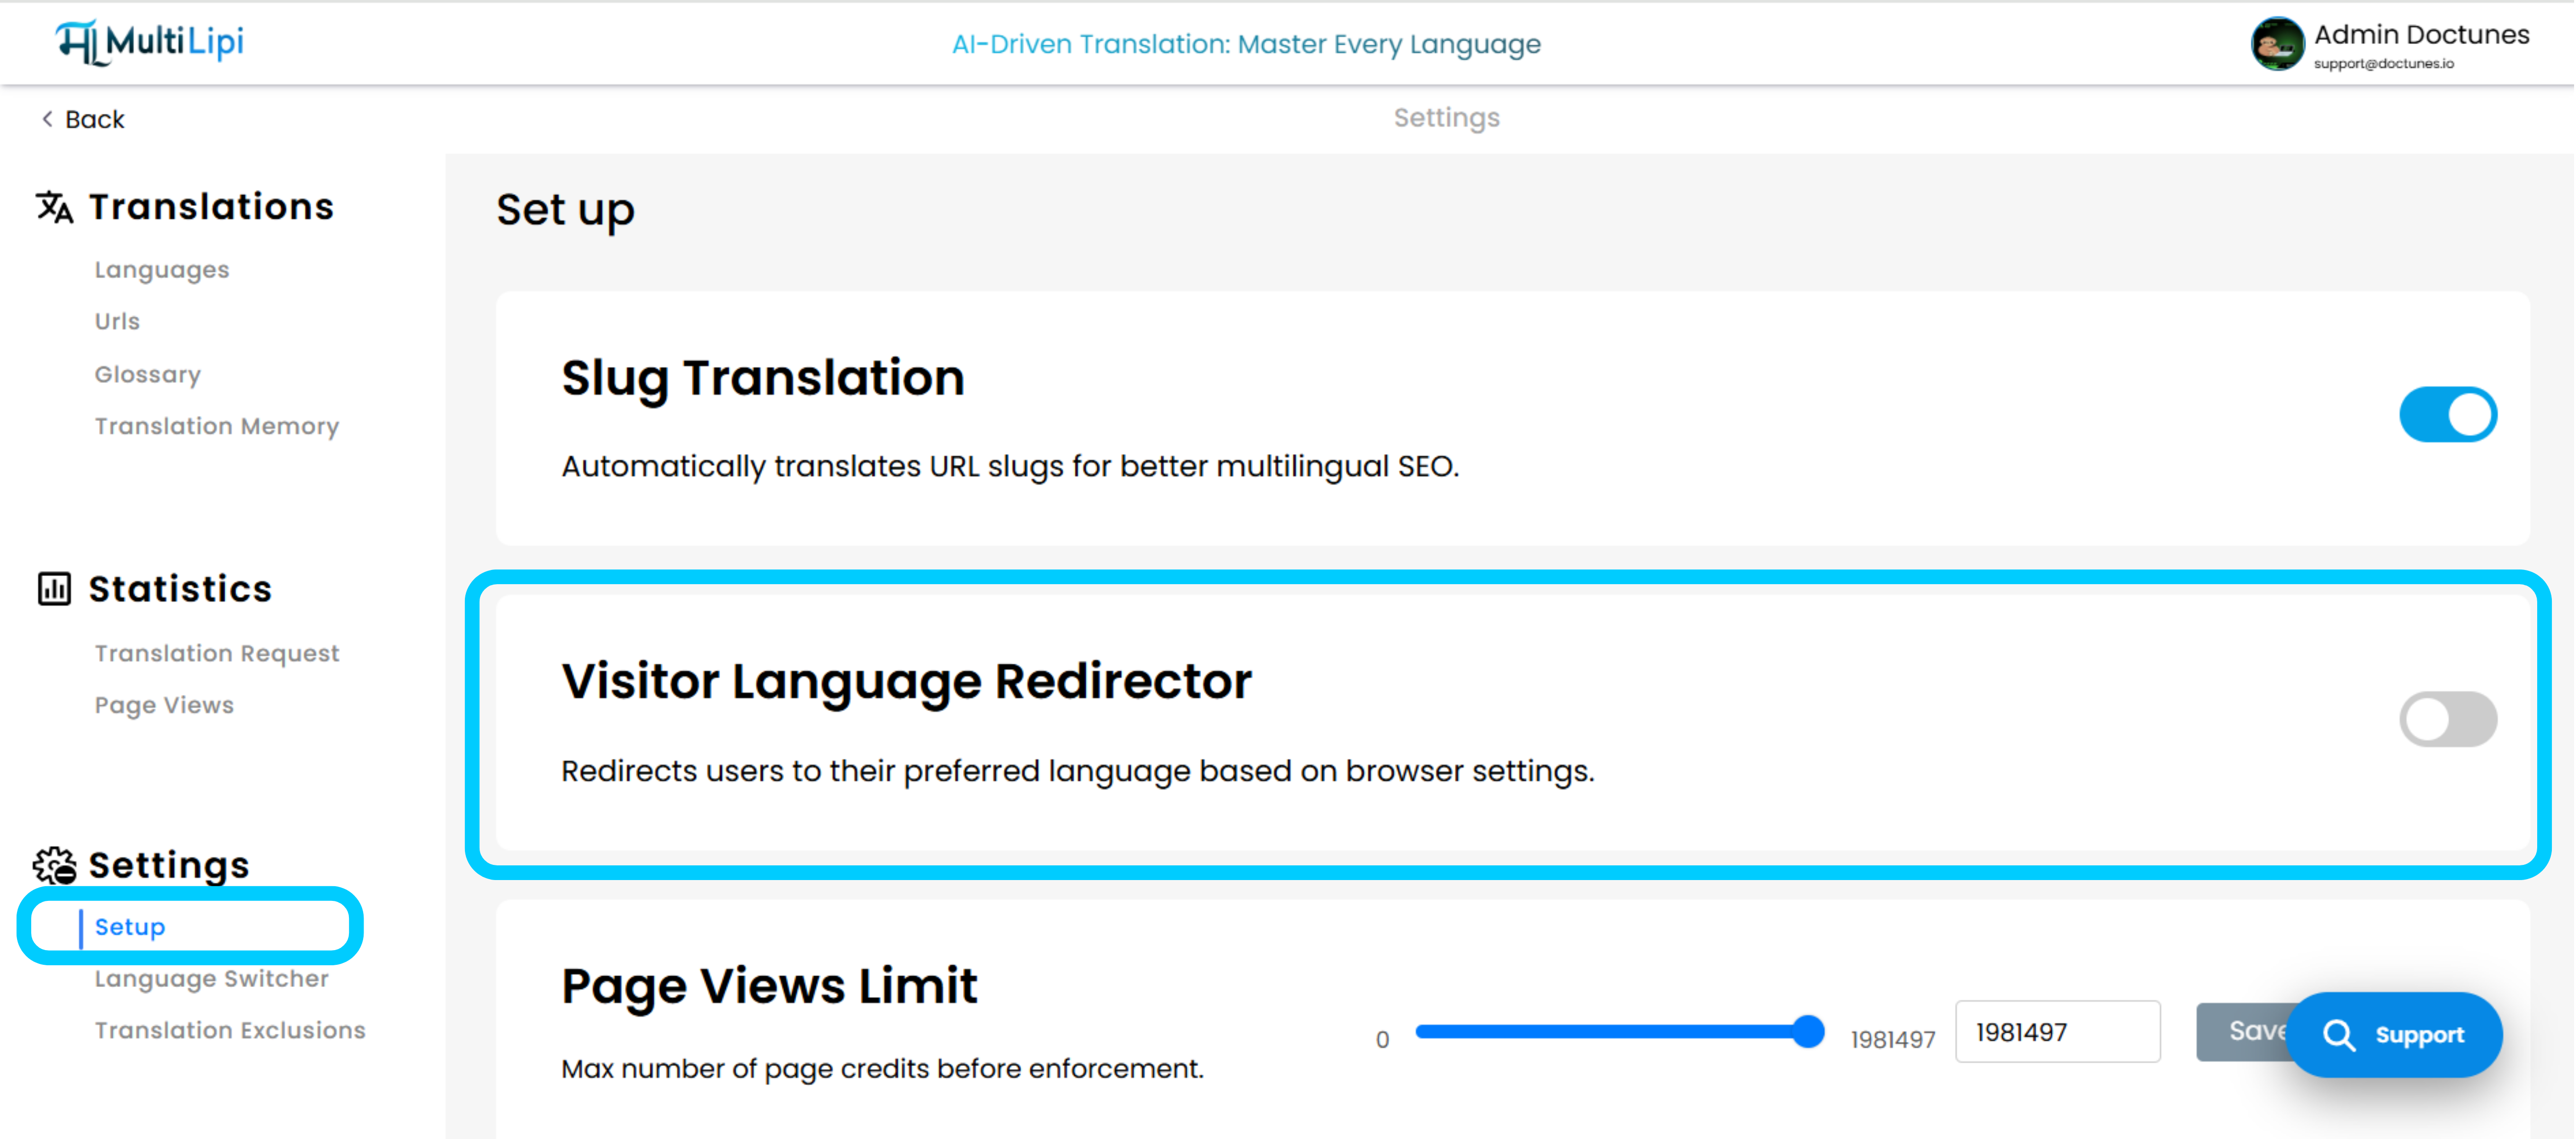
Task: Enable the Visitor Language Redirector toggle
Action: tap(2448, 719)
